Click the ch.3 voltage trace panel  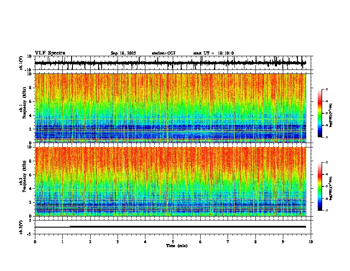pyautogui.click(x=174, y=227)
